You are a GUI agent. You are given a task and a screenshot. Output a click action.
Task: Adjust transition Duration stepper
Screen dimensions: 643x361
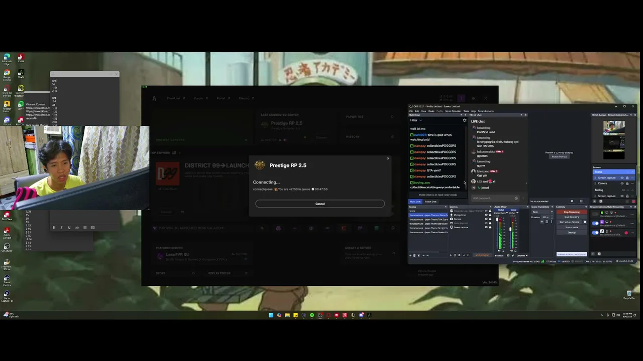click(x=552, y=217)
